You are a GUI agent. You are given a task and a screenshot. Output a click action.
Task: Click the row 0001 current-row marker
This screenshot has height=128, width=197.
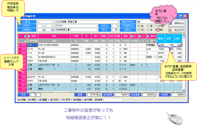pos(19,45)
